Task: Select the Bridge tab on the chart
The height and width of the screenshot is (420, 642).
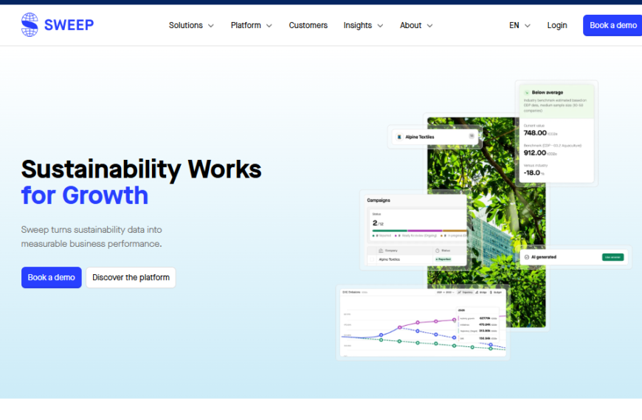Action: [x=481, y=293]
